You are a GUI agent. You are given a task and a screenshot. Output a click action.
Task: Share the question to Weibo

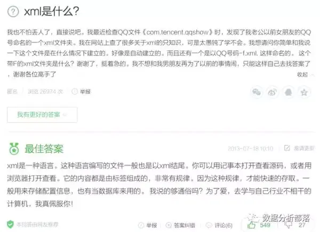point(273,92)
